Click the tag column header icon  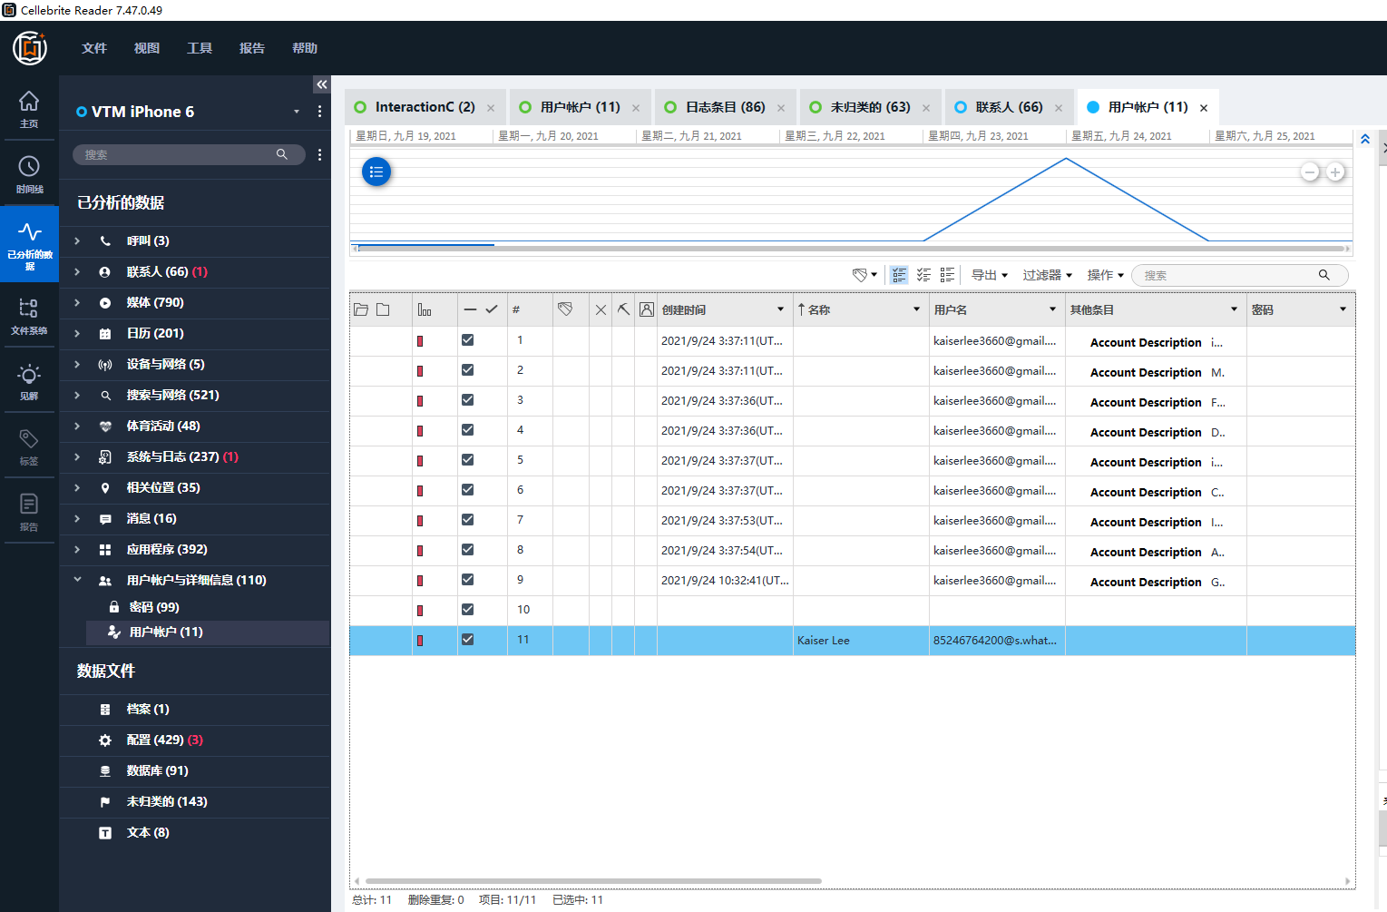click(565, 309)
